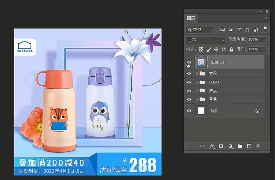Open the 填充 fill slider arrow
The image size is (275, 180).
click(x=264, y=50)
